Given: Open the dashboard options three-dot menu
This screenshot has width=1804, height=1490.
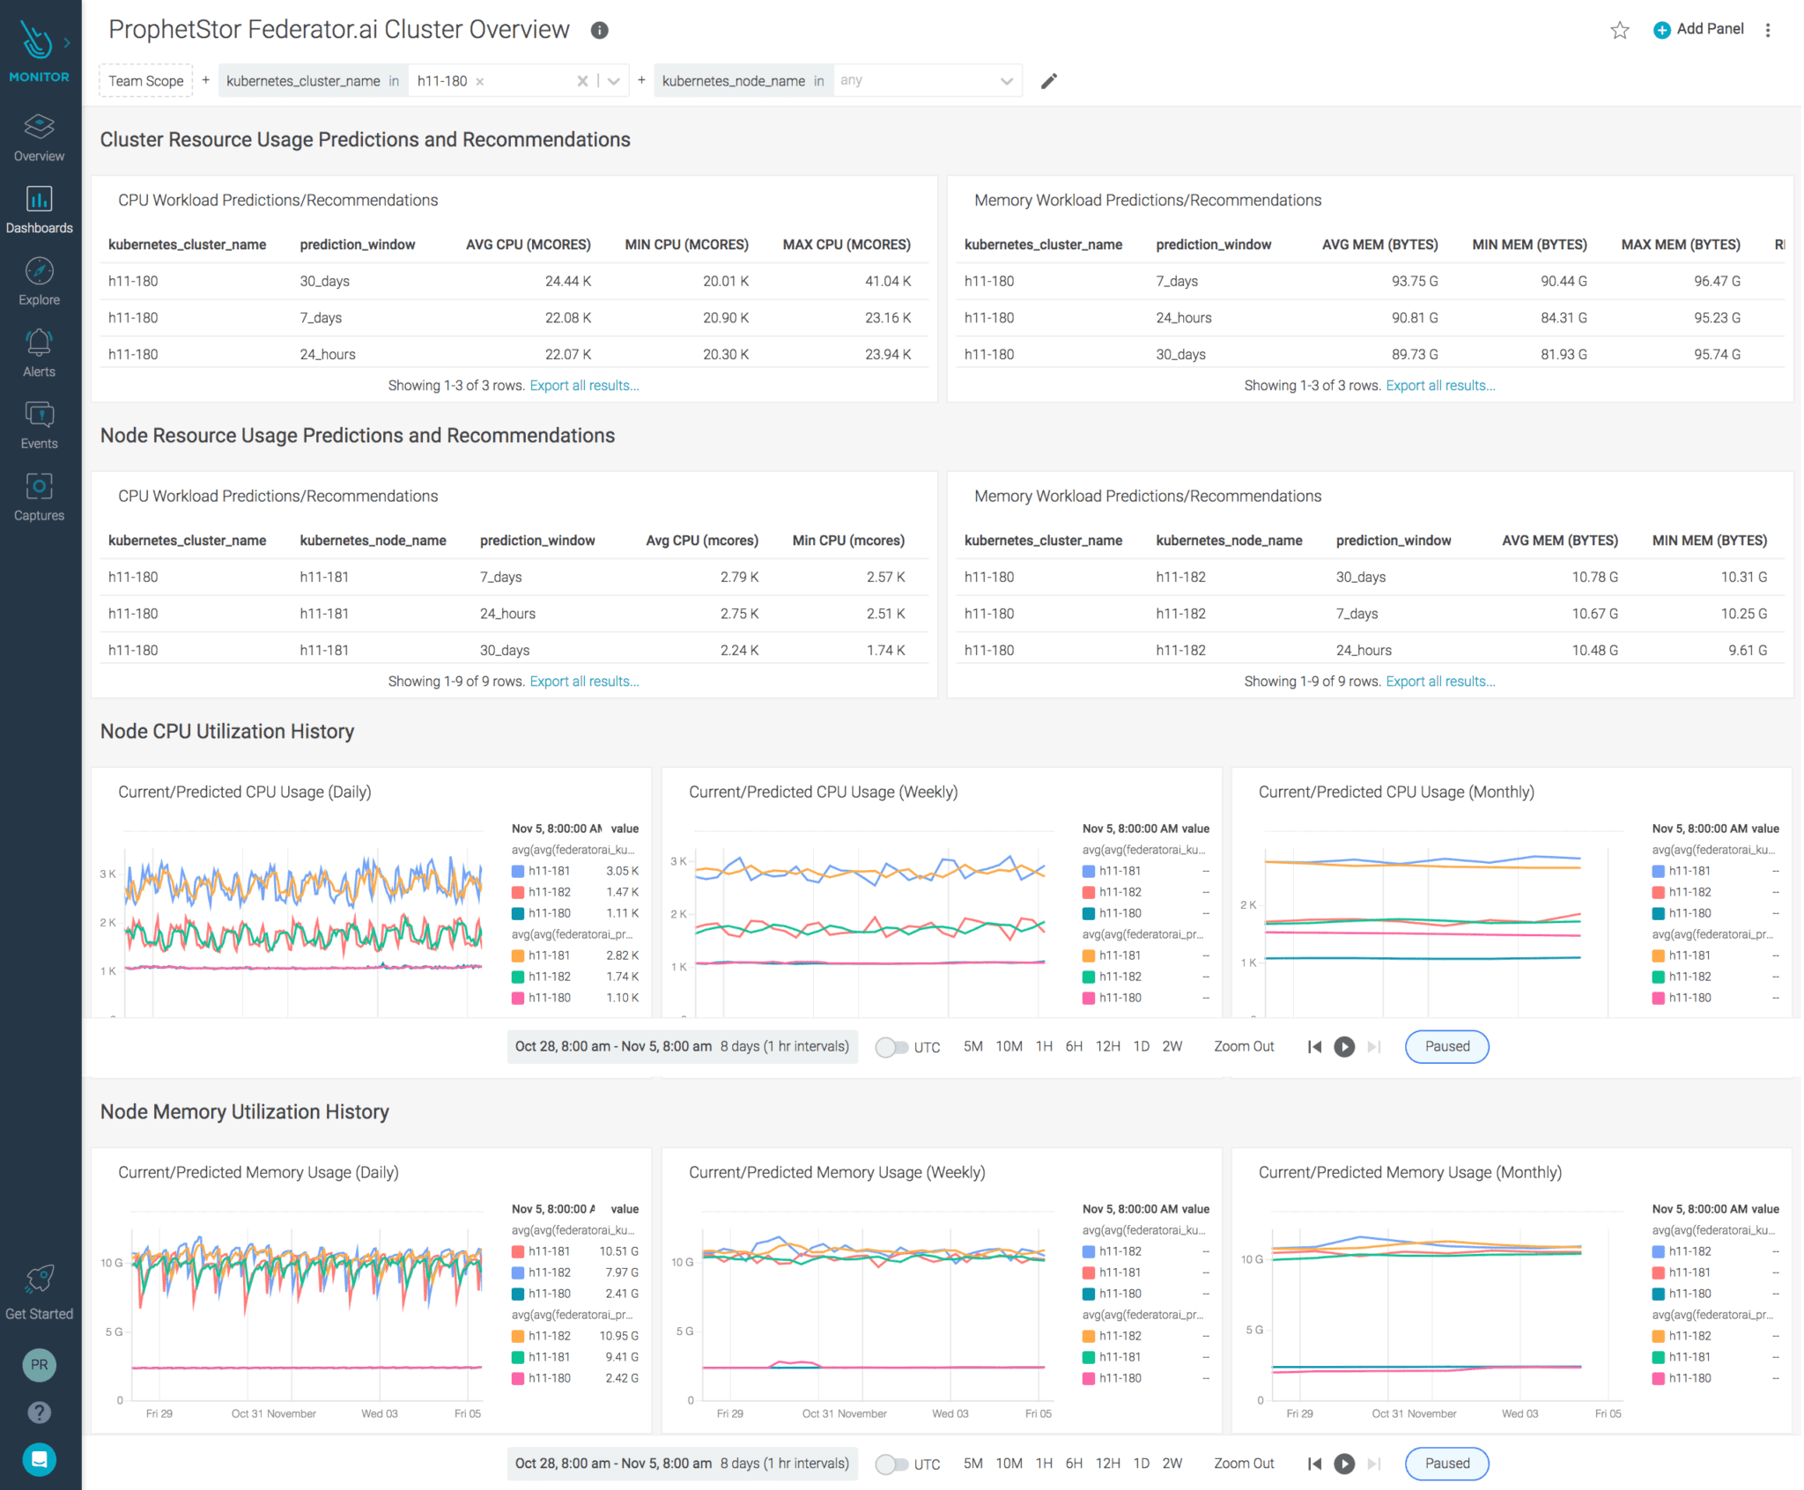Looking at the screenshot, I should (1768, 29).
